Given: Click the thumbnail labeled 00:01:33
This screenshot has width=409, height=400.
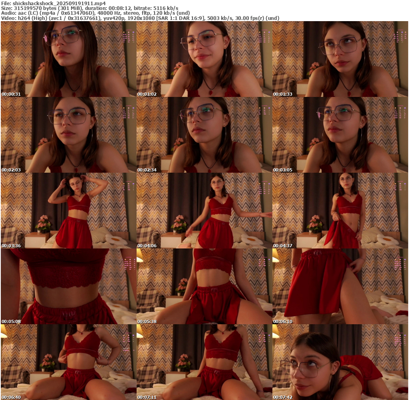Looking at the screenshot, I should coord(340,59).
